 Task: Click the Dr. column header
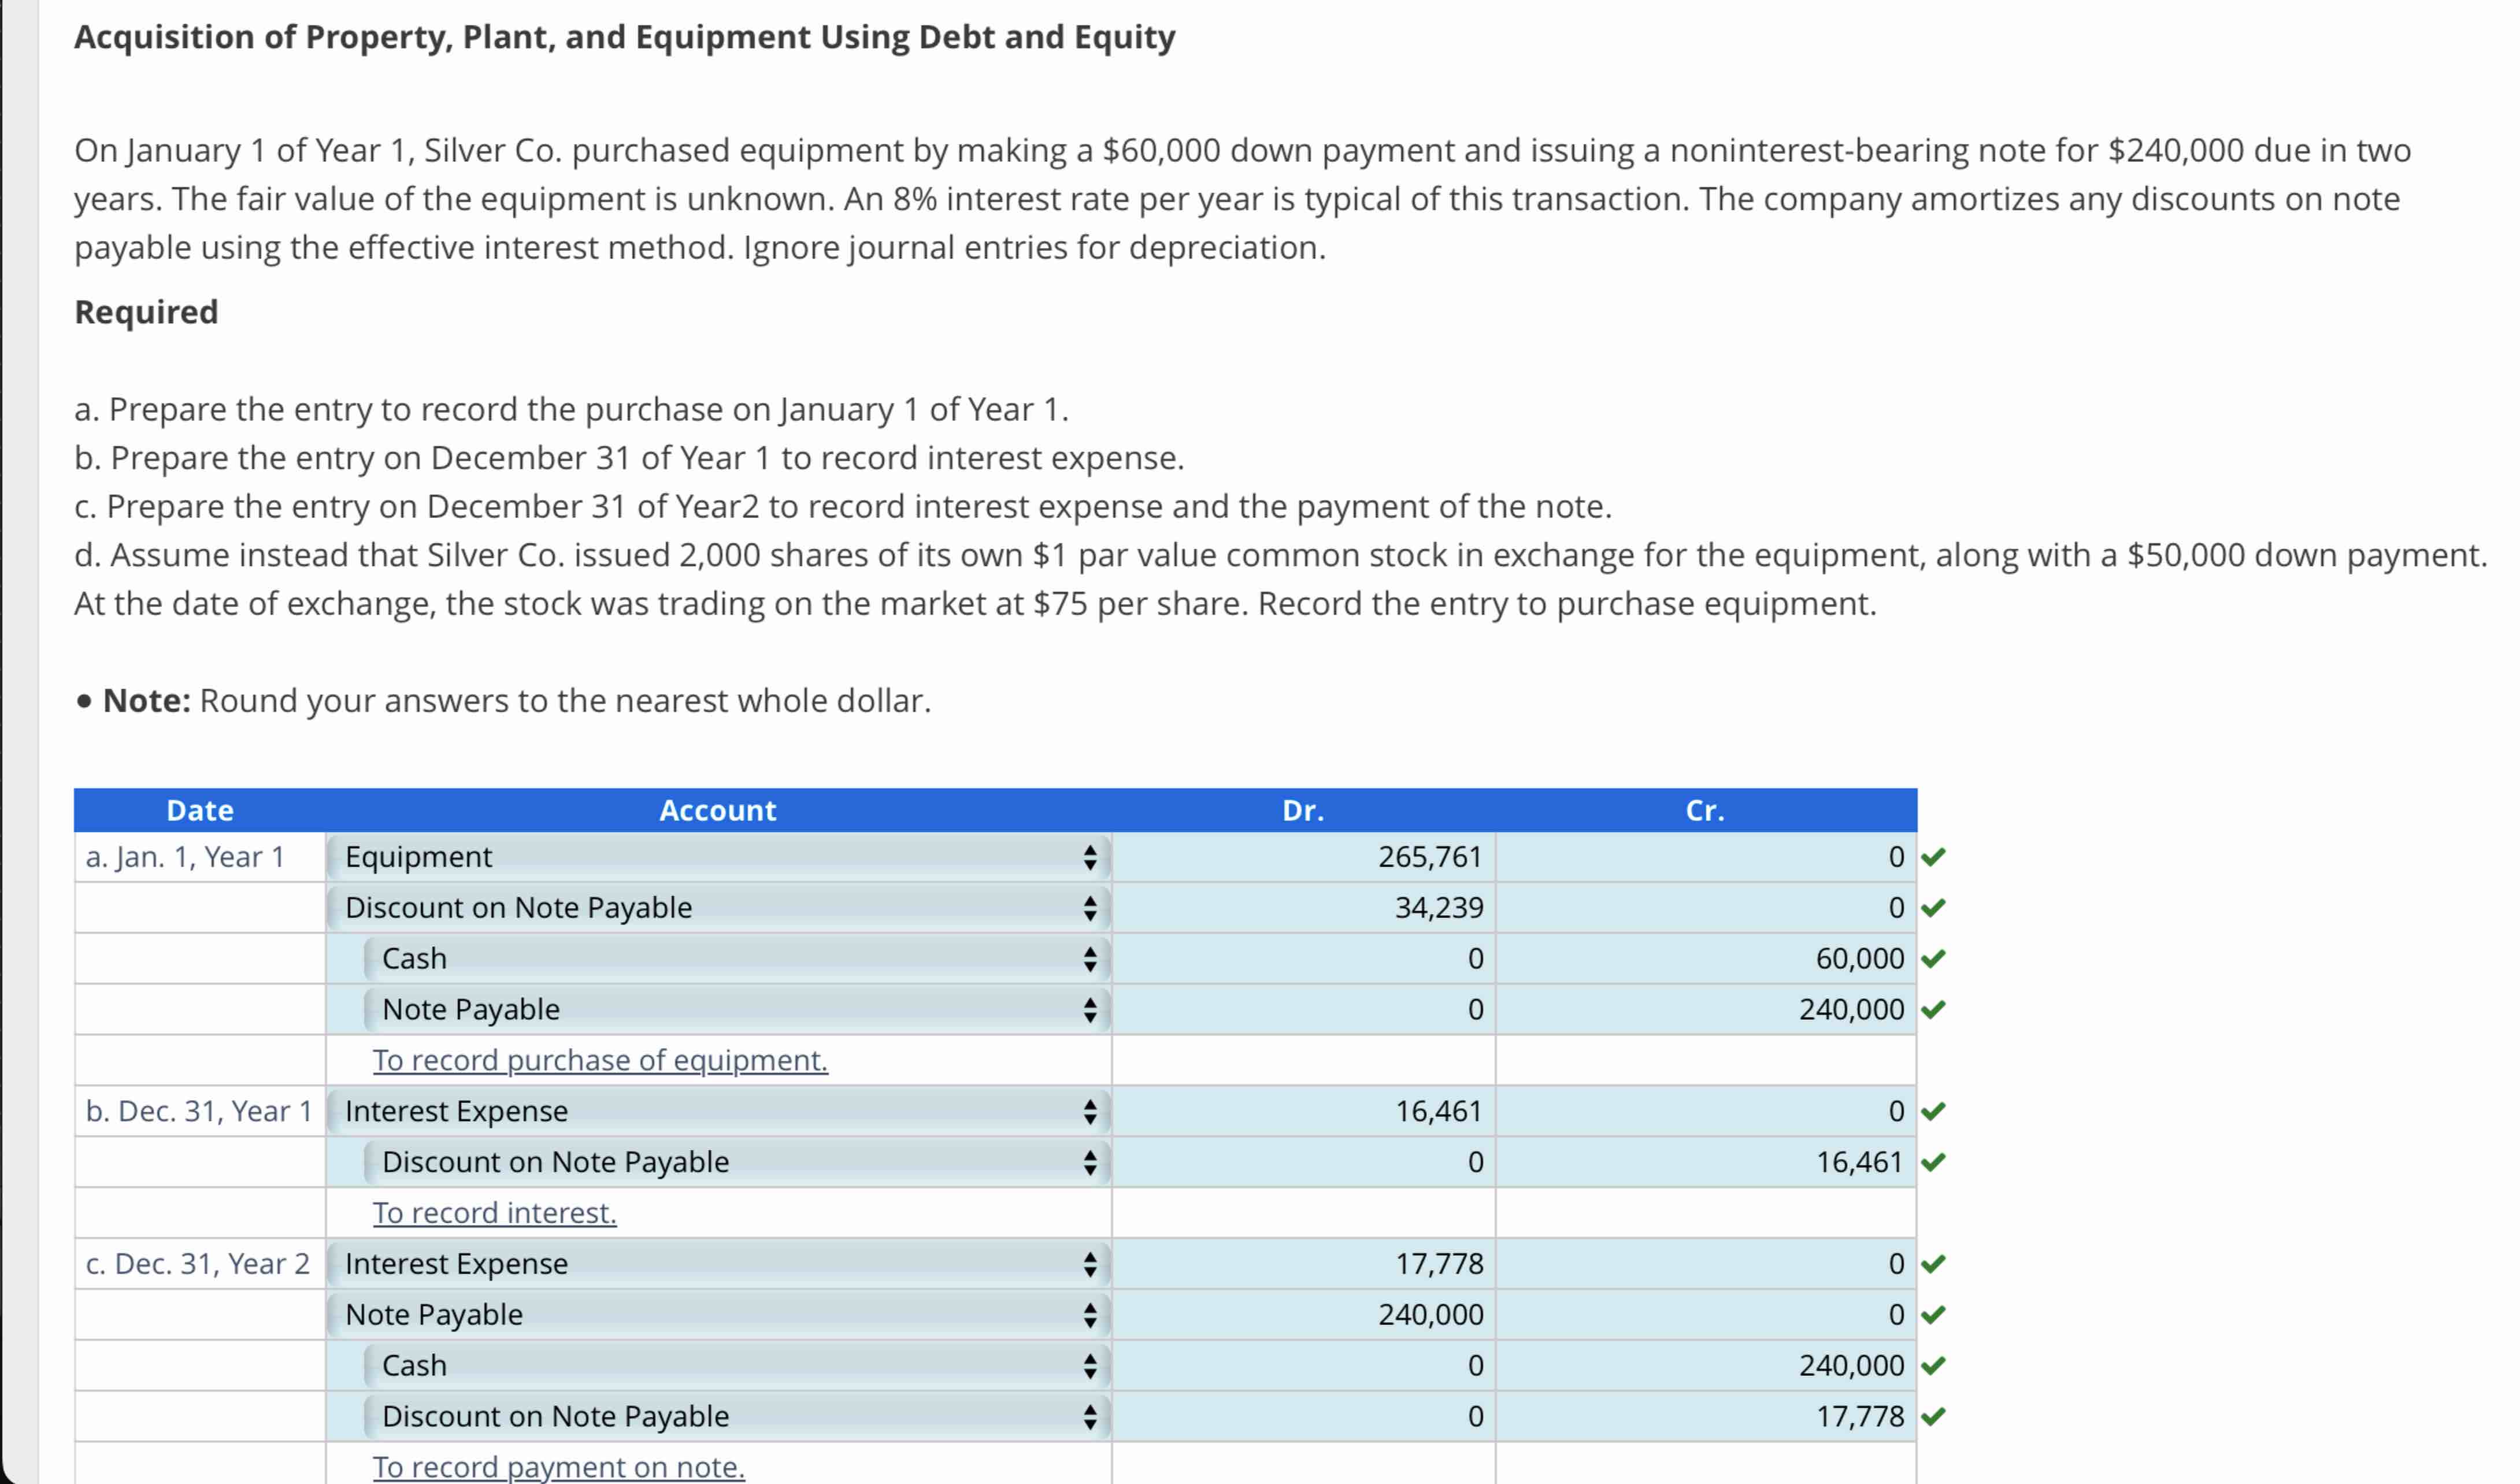pos(1303,810)
